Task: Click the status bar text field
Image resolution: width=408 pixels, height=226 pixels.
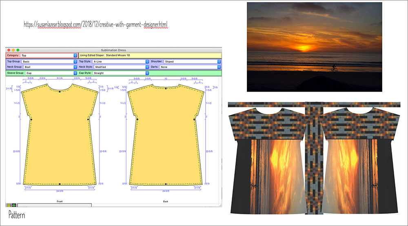Action: [54, 205]
